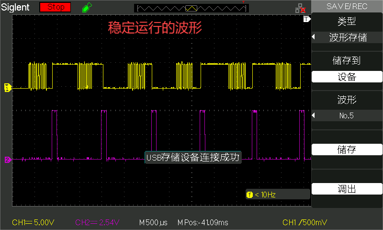Open the 储存到 menu option
Image resolution: width=383 pixels, height=230 pixels.
(347, 60)
